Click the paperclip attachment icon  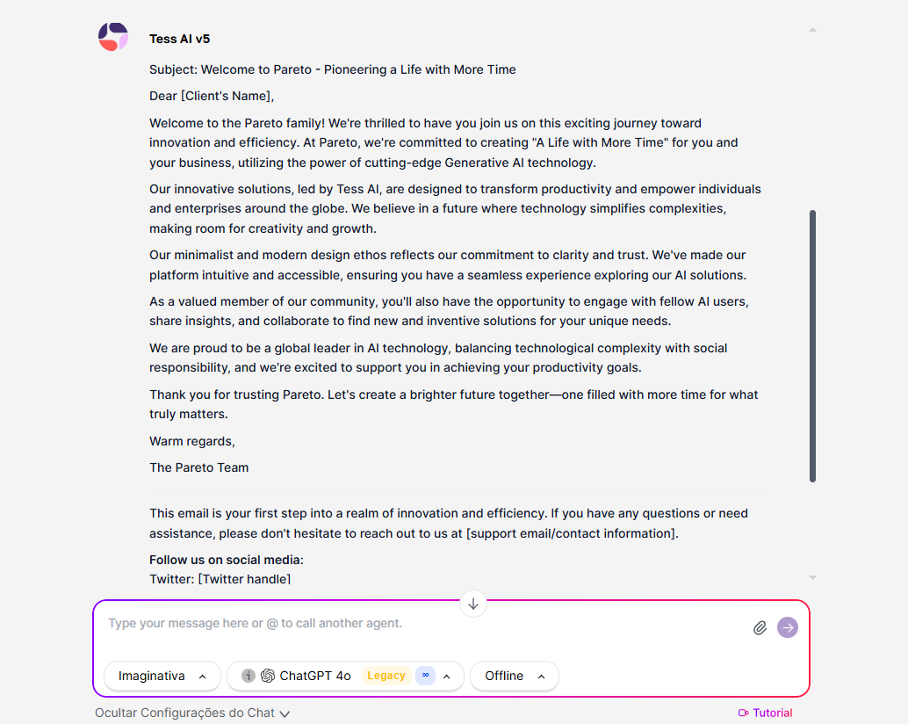pyautogui.click(x=760, y=628)
